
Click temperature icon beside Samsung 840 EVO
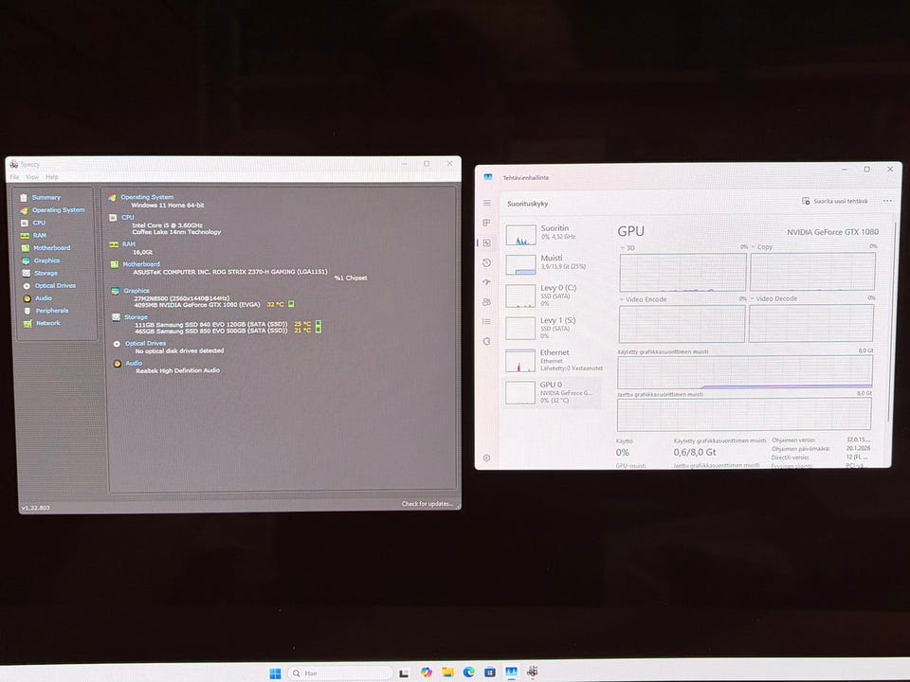[x=318, y=324]
